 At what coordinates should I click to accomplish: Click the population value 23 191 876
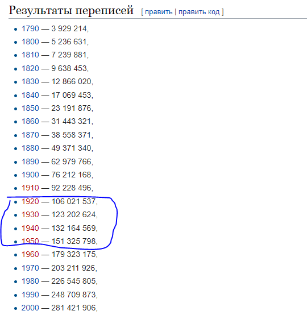coord(71,108)
